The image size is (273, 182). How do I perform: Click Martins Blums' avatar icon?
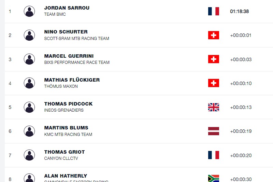point(29,131)
